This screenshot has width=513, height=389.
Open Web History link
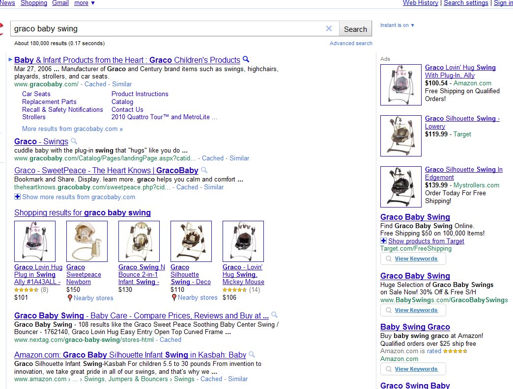pyautogui.click(x=421, y=3)
